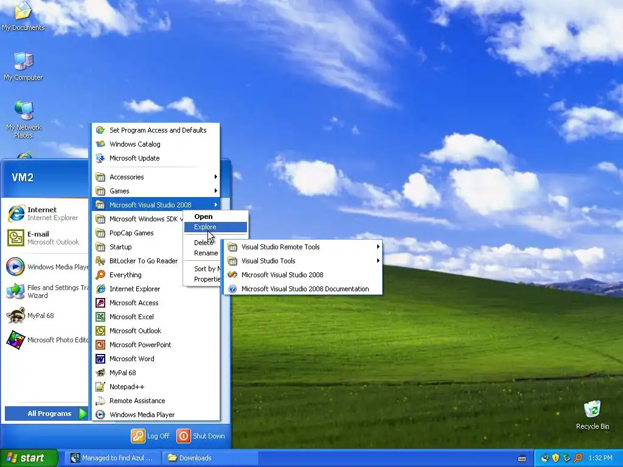
Task: Launch BitLocker To Go Reader
Action: tap(156, 261)
